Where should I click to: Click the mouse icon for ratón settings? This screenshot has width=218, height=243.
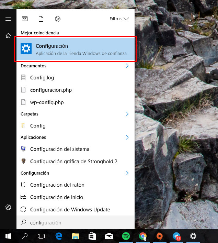(23, 185)
